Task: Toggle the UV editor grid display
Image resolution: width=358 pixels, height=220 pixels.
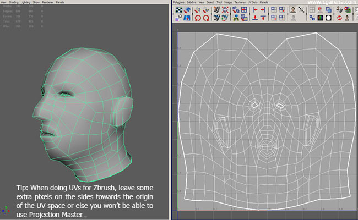Action: click(312, 10)
